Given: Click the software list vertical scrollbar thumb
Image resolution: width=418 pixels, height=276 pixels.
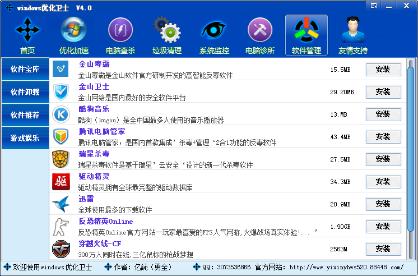Looking at the screenshot, I should (x=411, y=149).
